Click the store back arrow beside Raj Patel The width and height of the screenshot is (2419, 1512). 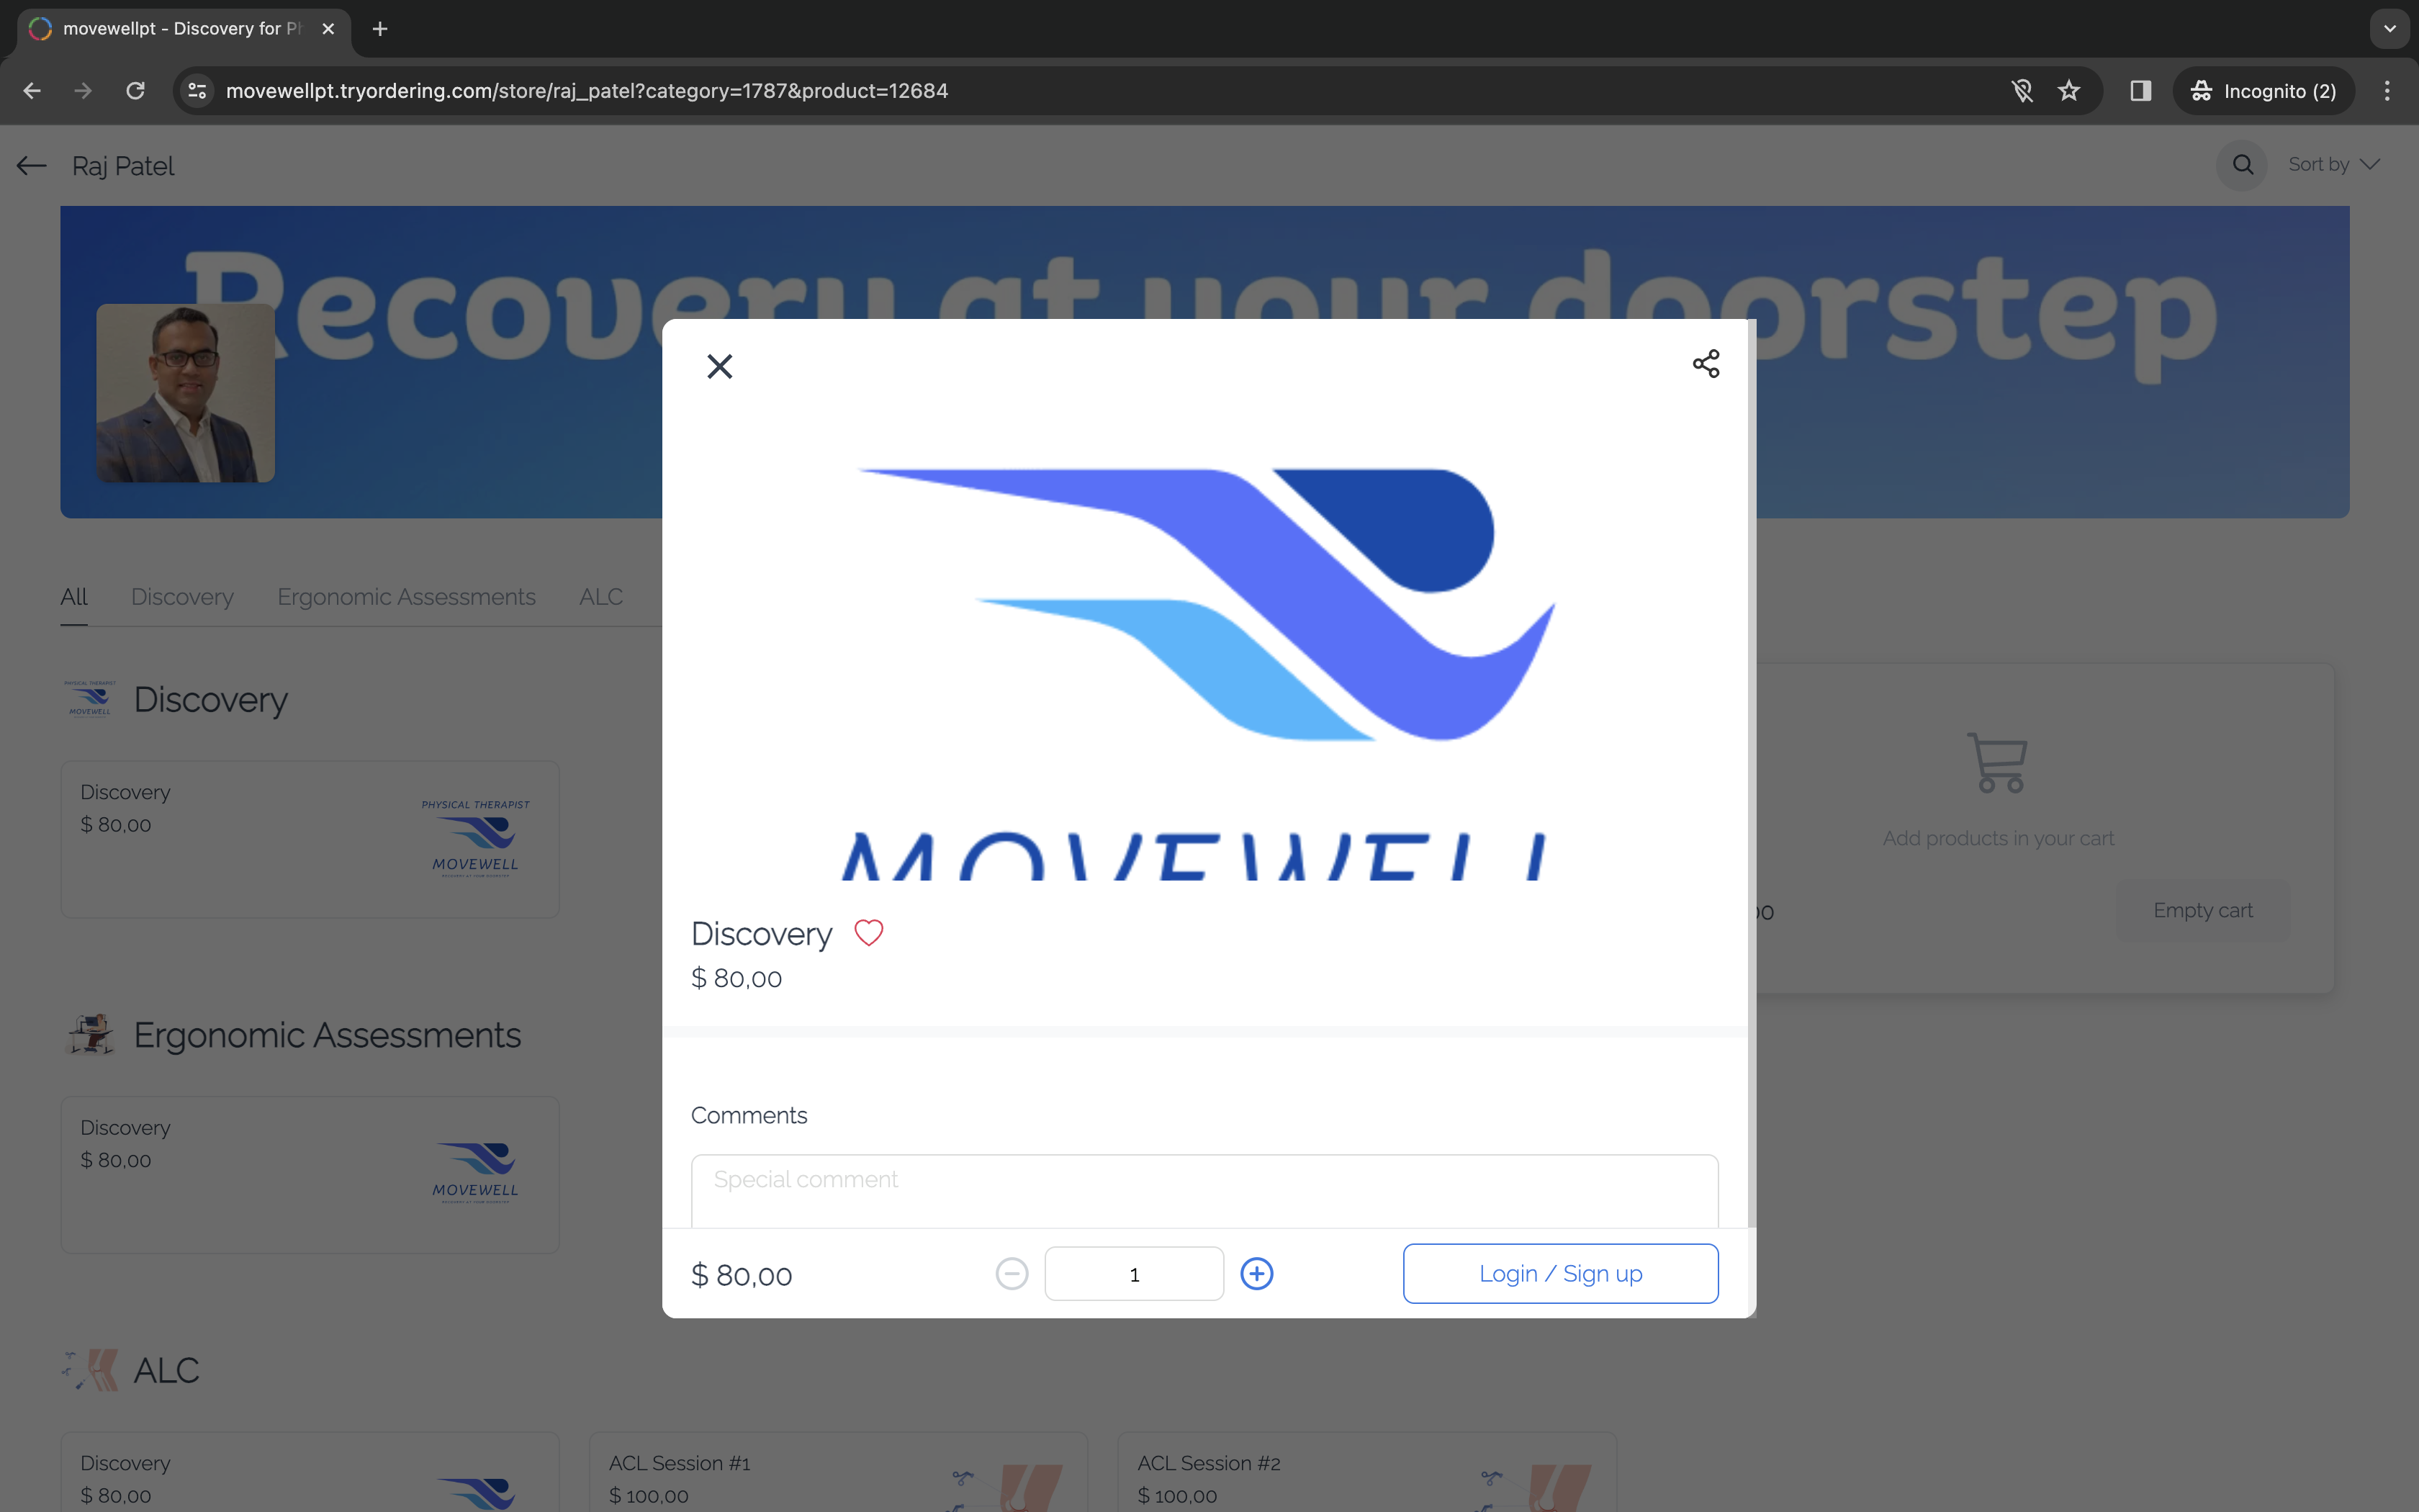tap(32, 166)
